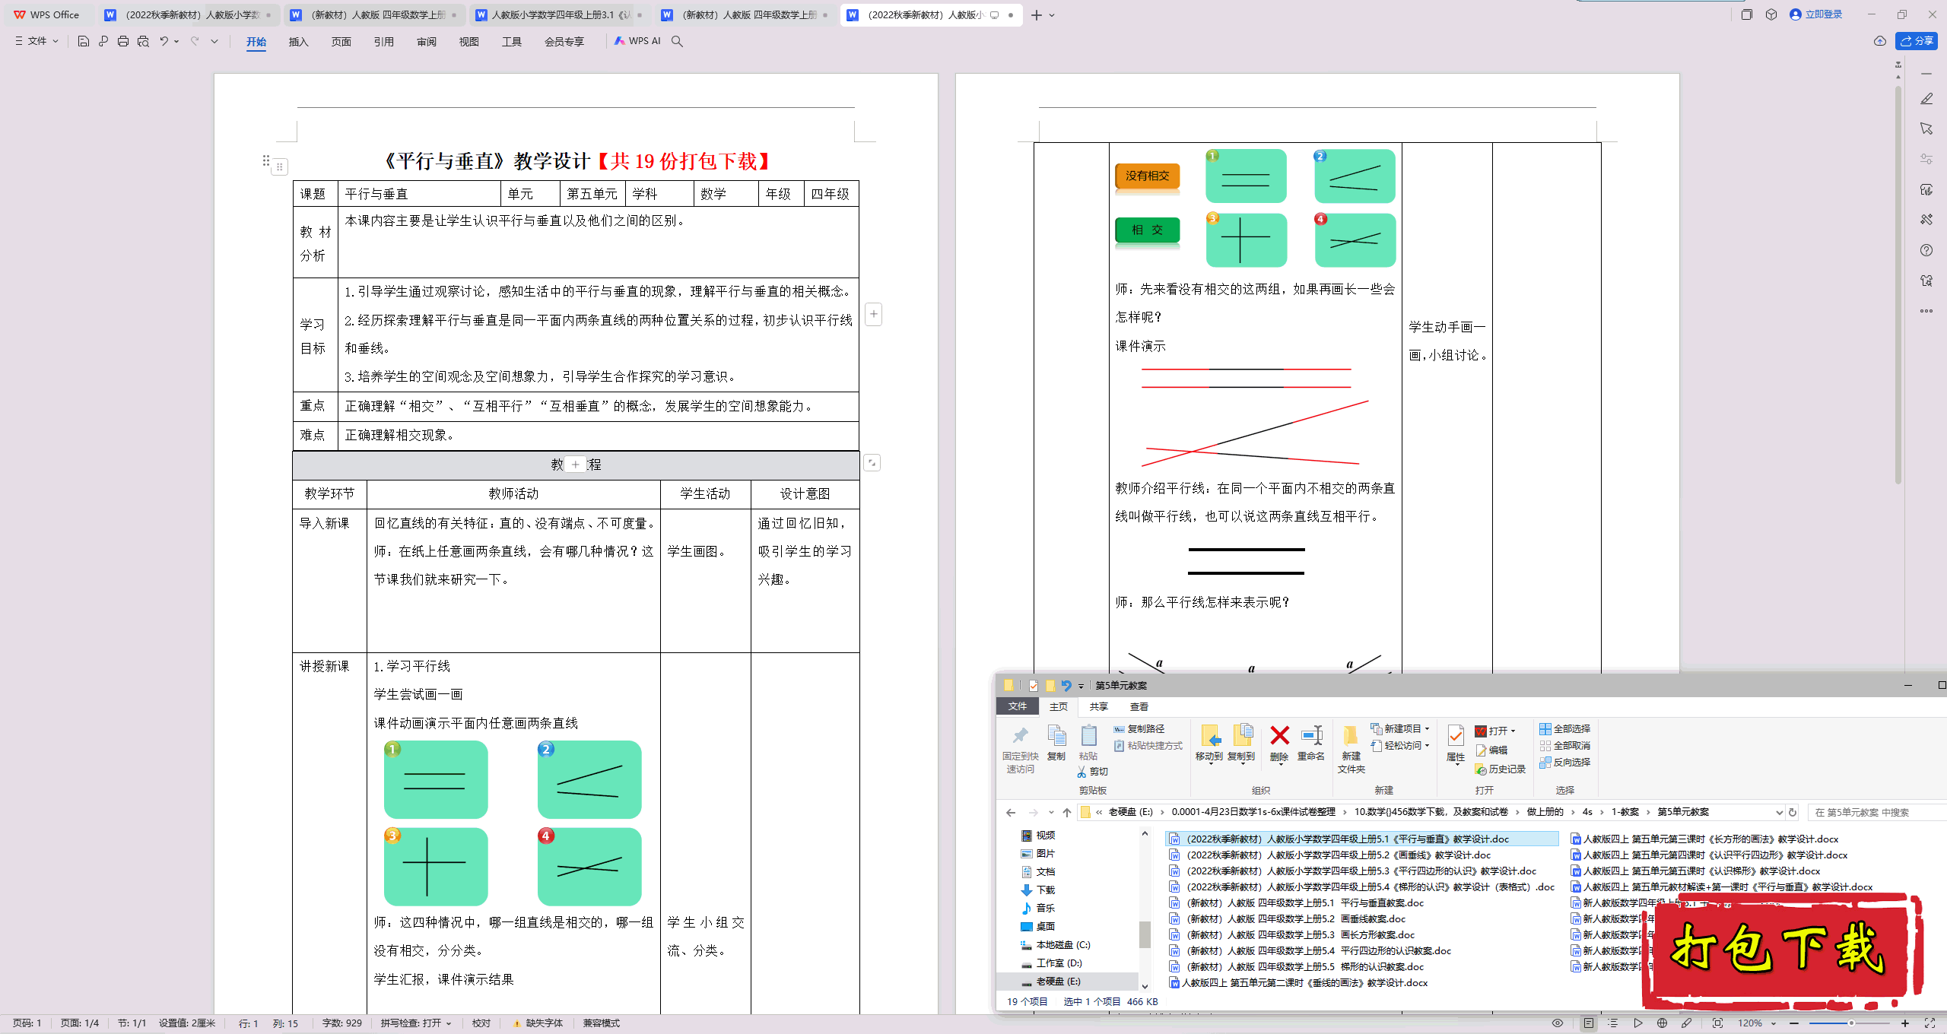Switch to the 审阅 ribbon tab

click(426, 42)
